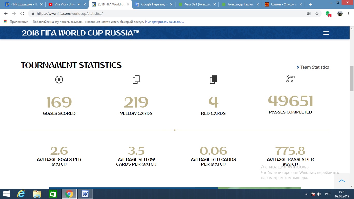354x199 pixels.
Task: Click the 2018 FIFA World Cup Russia title
Action: 81,33
